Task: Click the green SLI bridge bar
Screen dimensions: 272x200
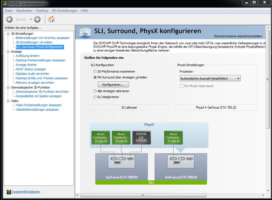Action: (151, 182)
